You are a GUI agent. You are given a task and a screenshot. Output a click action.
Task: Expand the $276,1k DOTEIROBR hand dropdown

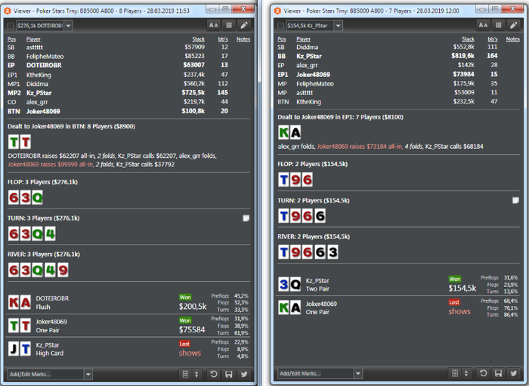tap(69, 26)
